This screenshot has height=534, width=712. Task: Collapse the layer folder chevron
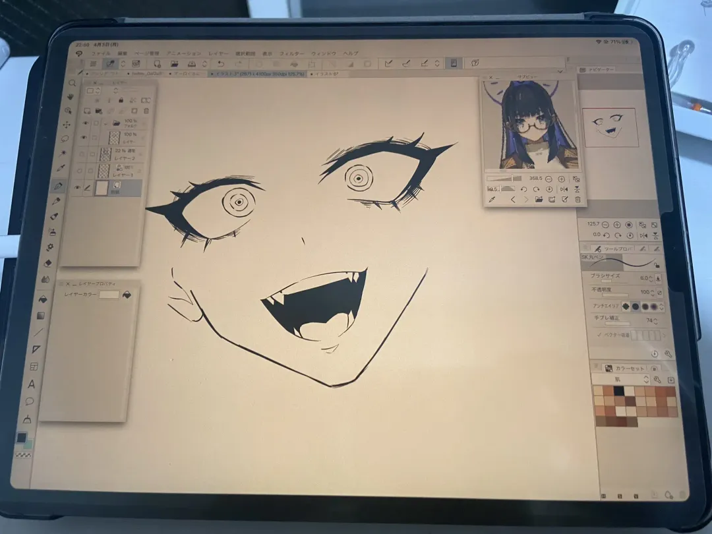coord(106,123)
